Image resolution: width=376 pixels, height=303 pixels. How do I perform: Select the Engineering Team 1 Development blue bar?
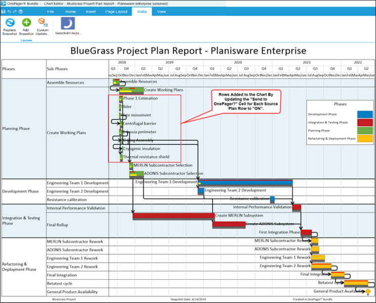(245, 183)
